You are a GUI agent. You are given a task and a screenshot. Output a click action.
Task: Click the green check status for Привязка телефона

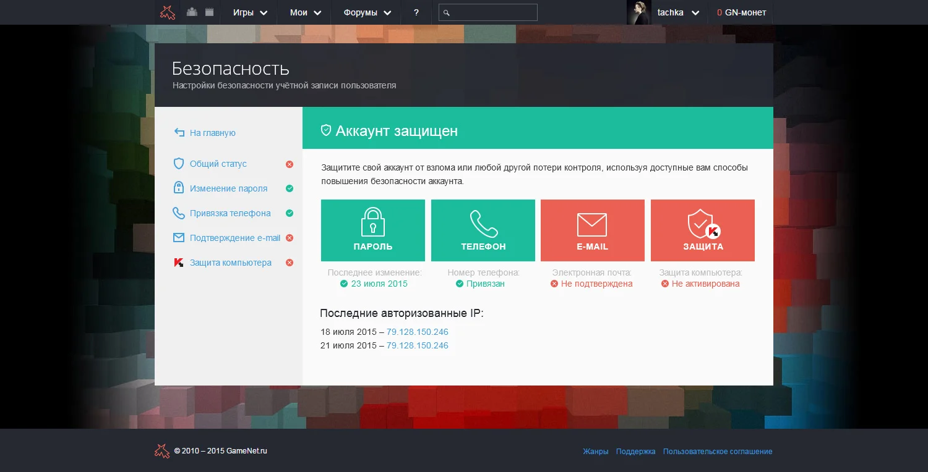point(290,213)
